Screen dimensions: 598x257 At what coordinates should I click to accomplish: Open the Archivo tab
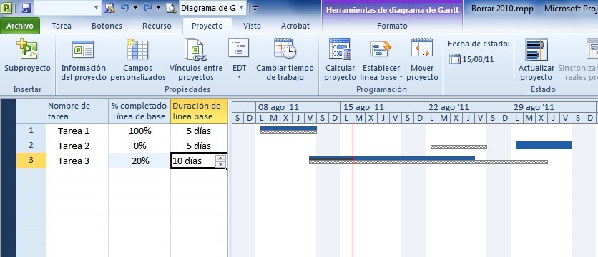click(x=20, y=26)
